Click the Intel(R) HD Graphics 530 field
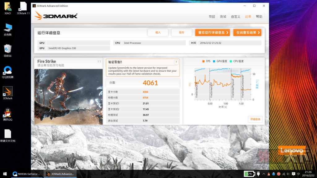Image resolution: width=317 pixels, height=178 pixels. (x=78, y=48)
